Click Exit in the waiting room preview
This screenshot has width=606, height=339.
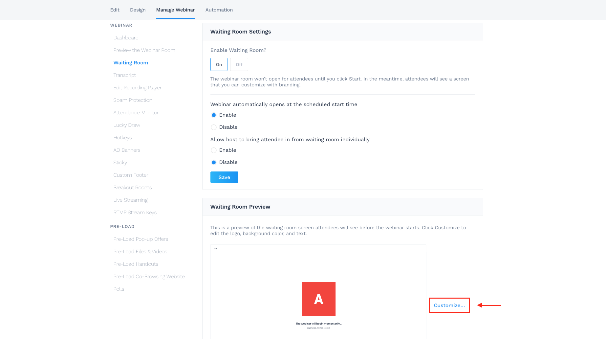pos(216,249)
